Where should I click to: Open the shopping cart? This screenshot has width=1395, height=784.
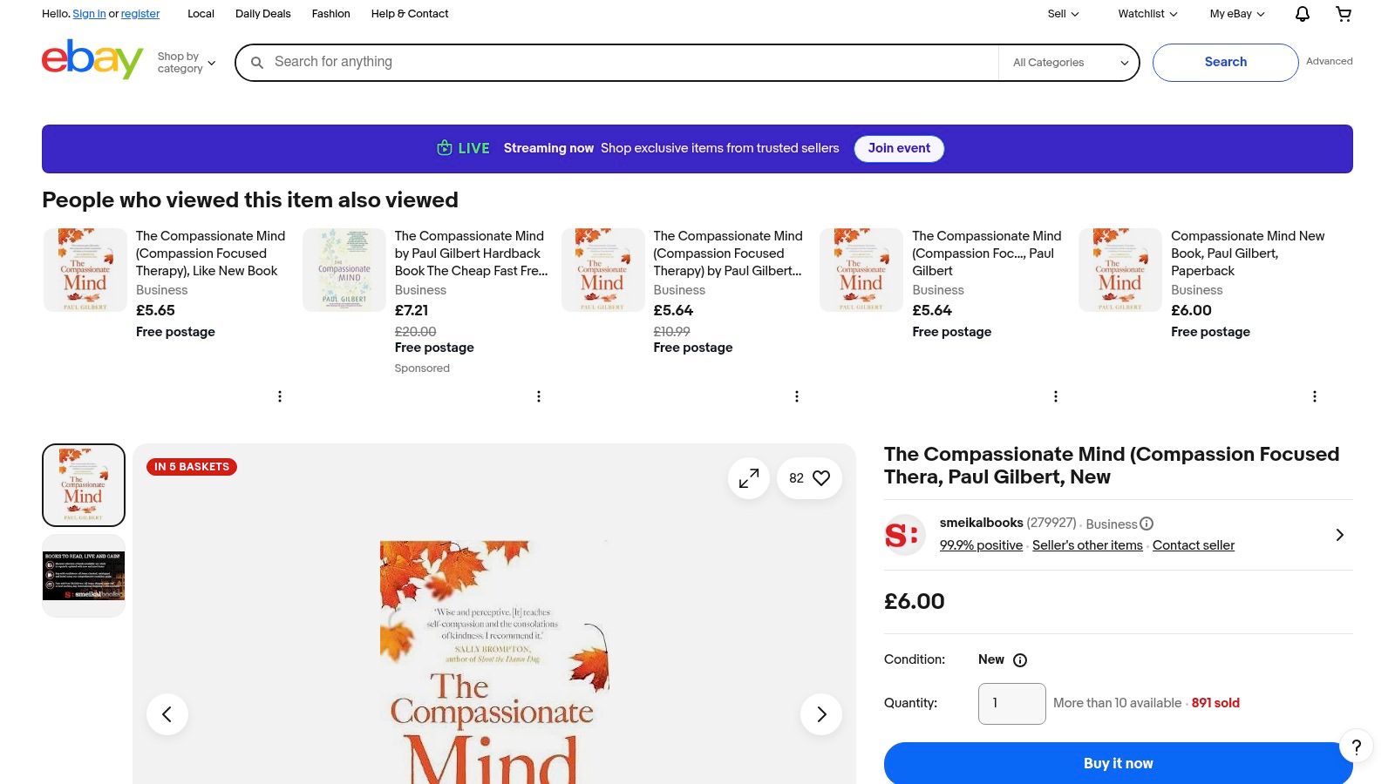point(1344,14)
